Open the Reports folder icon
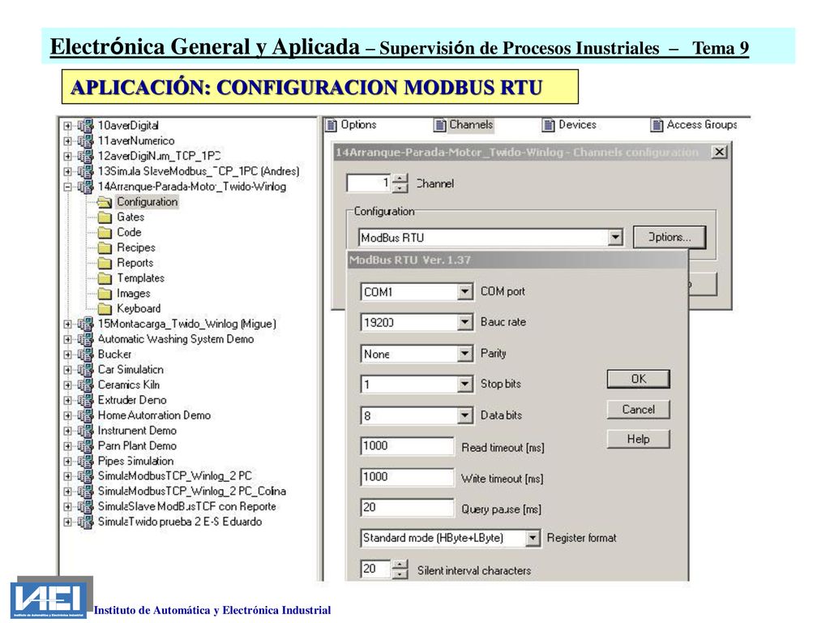The width and height of the screenshot is (830, 623). pyautogui.click(x=105, y=264)
